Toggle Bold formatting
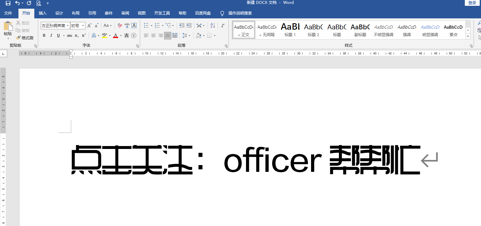The height and width of the screenshot is (226, 481). pos(44,35)
